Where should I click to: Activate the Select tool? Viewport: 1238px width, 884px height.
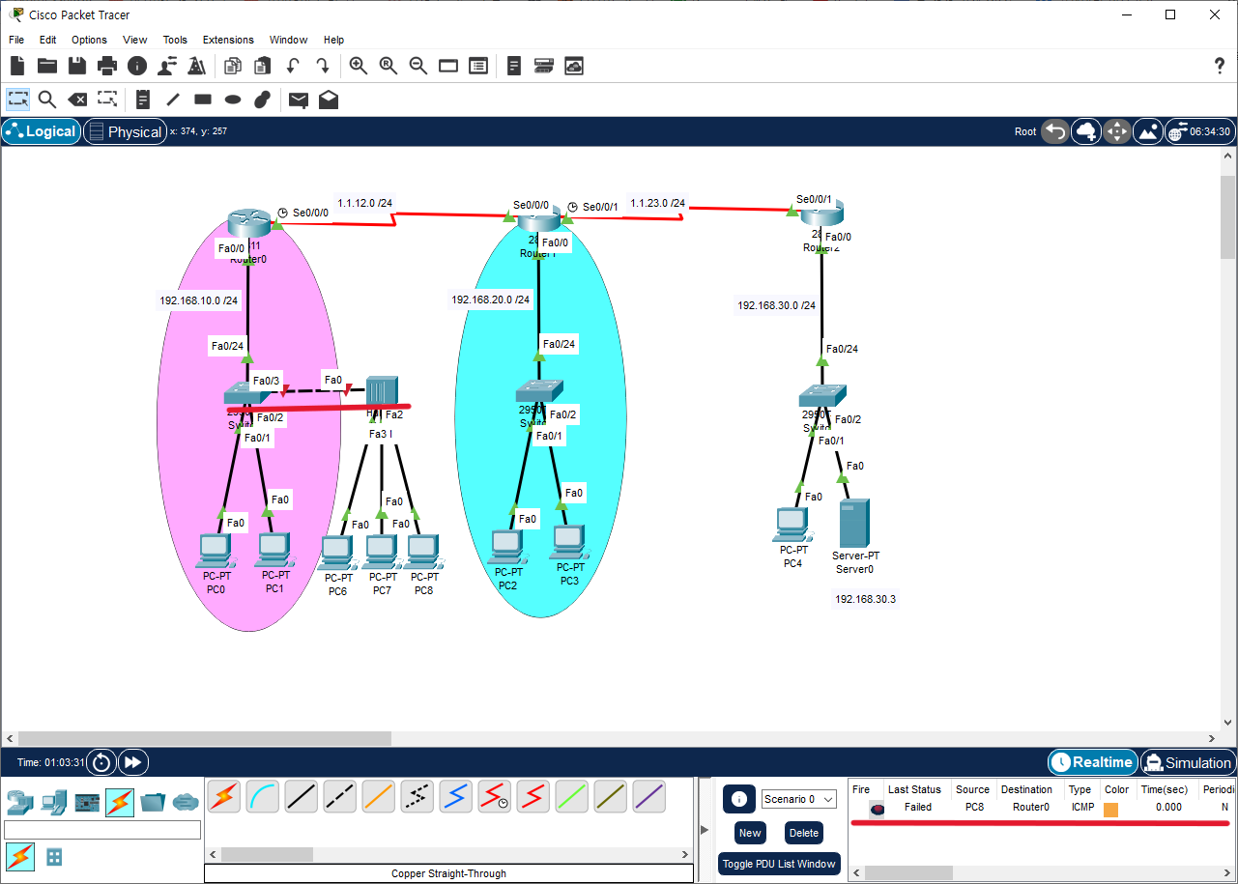(x=18, y=99)
